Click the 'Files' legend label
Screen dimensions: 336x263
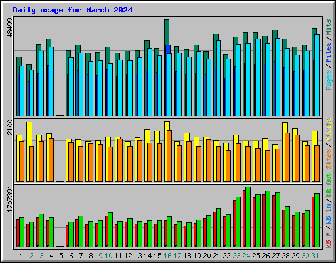point(329,53)
